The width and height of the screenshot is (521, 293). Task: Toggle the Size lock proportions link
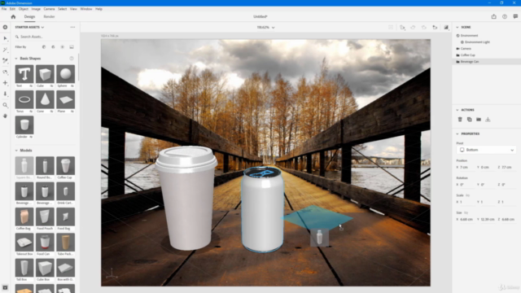466,212
